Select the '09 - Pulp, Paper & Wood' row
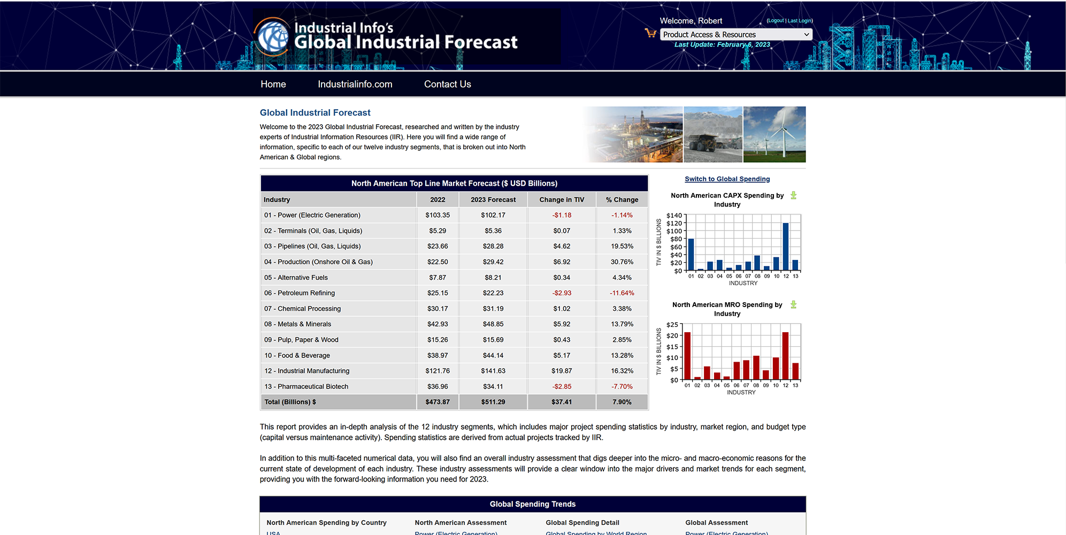The width and height of the screenshot is (1066, 535). [x=454, y=339]
